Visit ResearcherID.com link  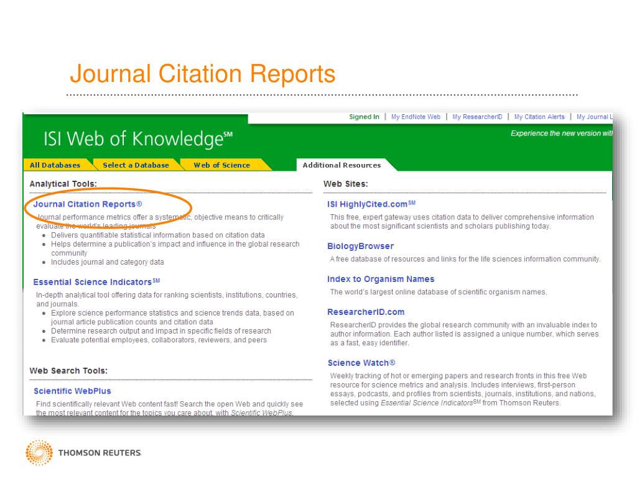point(366,312)
